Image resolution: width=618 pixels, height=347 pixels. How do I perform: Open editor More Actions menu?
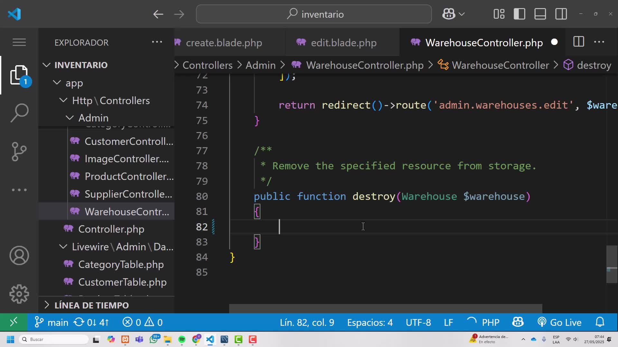(599, 42)
